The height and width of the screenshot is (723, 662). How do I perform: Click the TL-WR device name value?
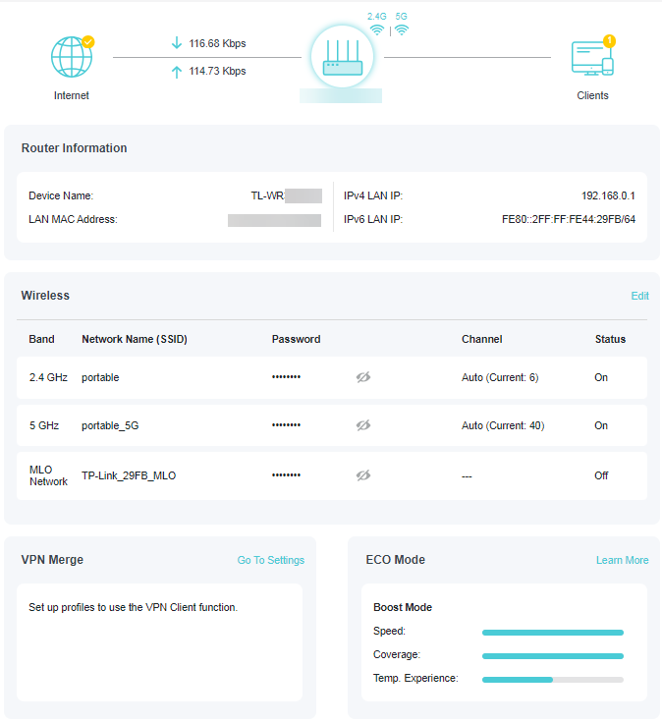tap(286, 195)
